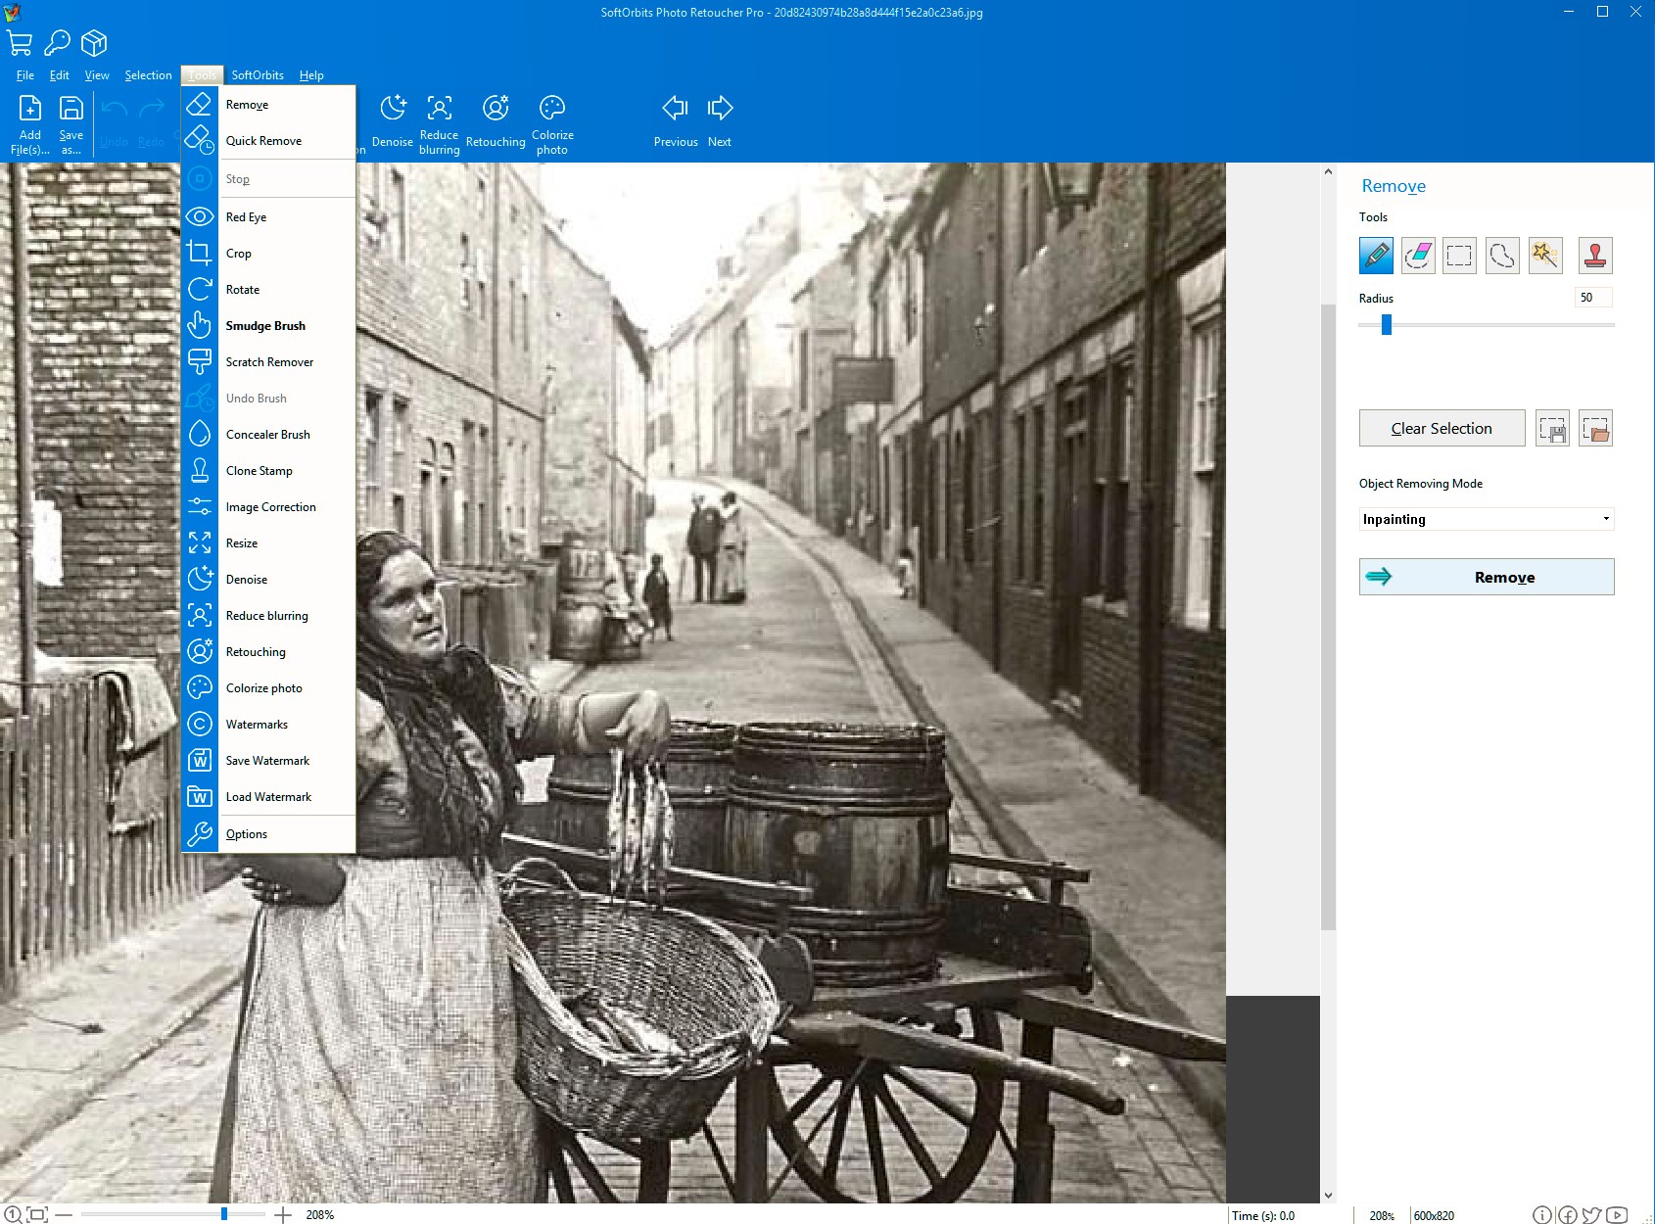Select the pencil marker tool in Remove panel
The height and width of the screenshot is (1224, 1655).
1376,256
